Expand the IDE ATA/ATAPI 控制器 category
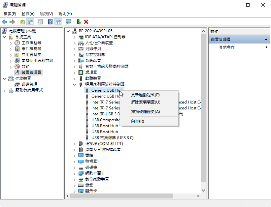 pyautogui.click(x=74, y=37)
